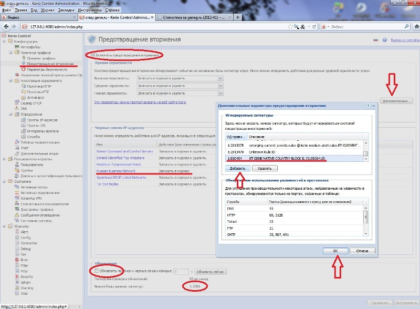Collapse the Состояние tree node
420x309 pixels.
(x=4, y=181)
